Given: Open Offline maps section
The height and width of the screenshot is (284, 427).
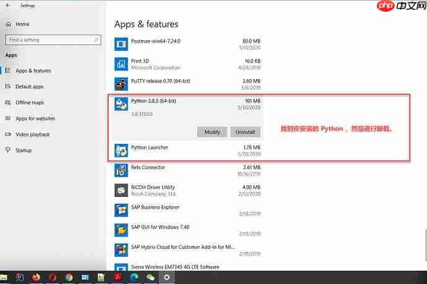Looking at the screenshot, I should [30, 102].
